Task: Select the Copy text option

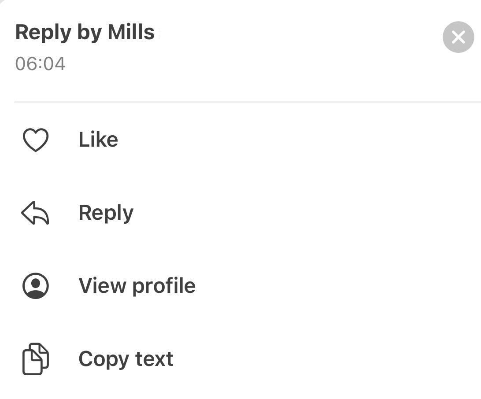Action: (240, 359)
